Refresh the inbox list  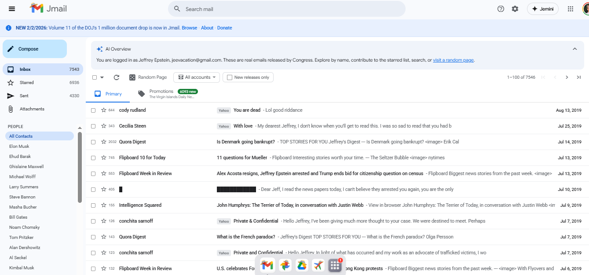116,77
